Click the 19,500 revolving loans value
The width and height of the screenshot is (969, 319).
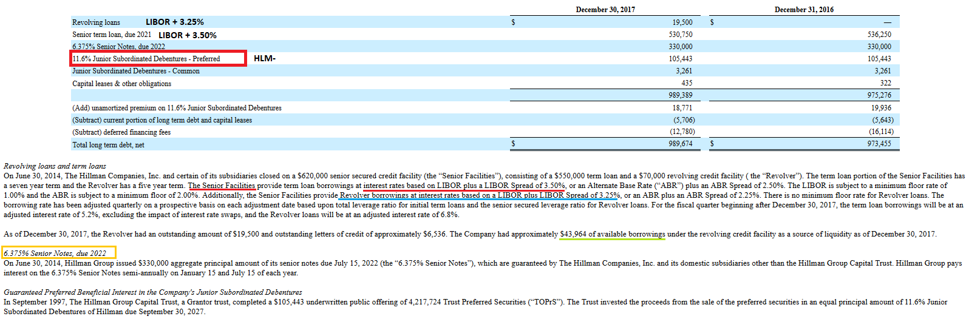[682, 22]
